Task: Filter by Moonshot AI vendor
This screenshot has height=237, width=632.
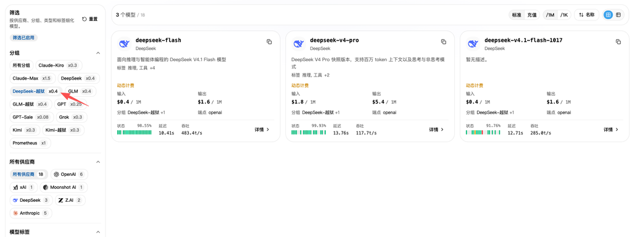Action: (64, 188)
